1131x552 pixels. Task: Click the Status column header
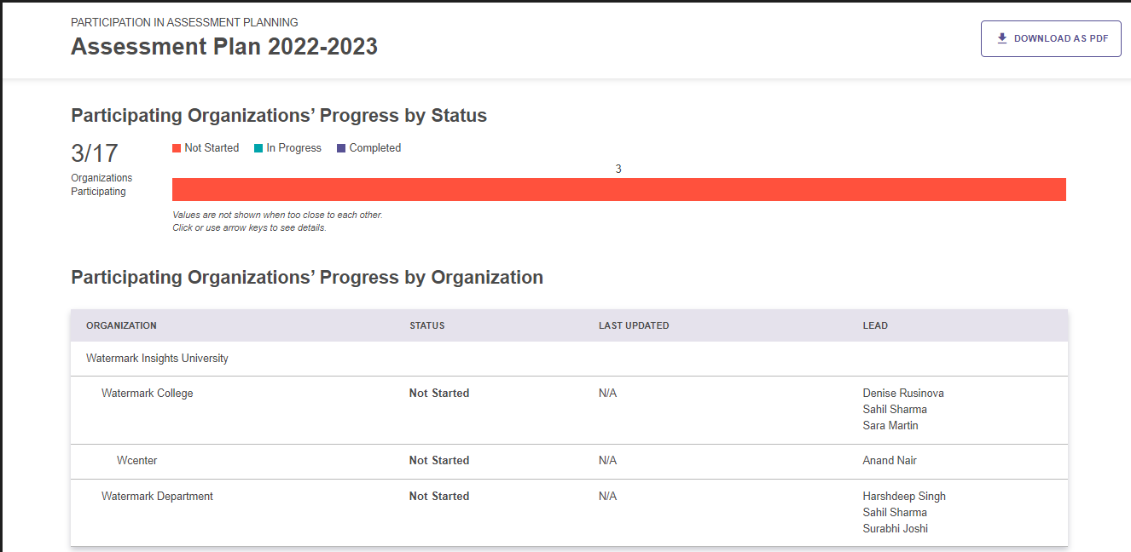coord(427,325)
